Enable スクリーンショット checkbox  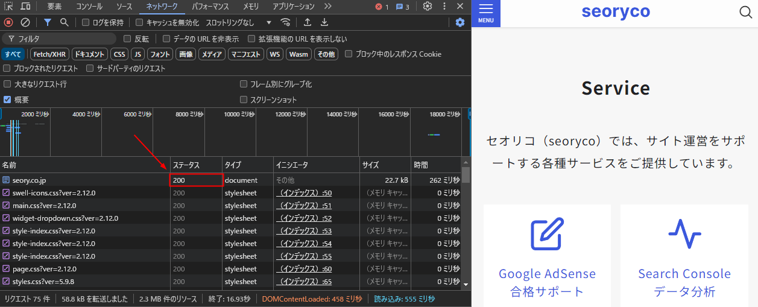(x=244, y=100)
